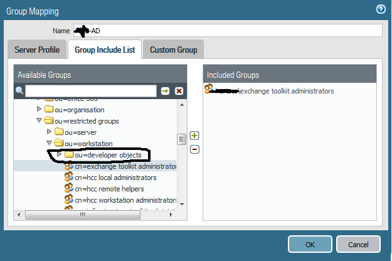Screen dimensions: 392x261
Task: Select 'ou=workstation' label
Action: coord(88,144)
